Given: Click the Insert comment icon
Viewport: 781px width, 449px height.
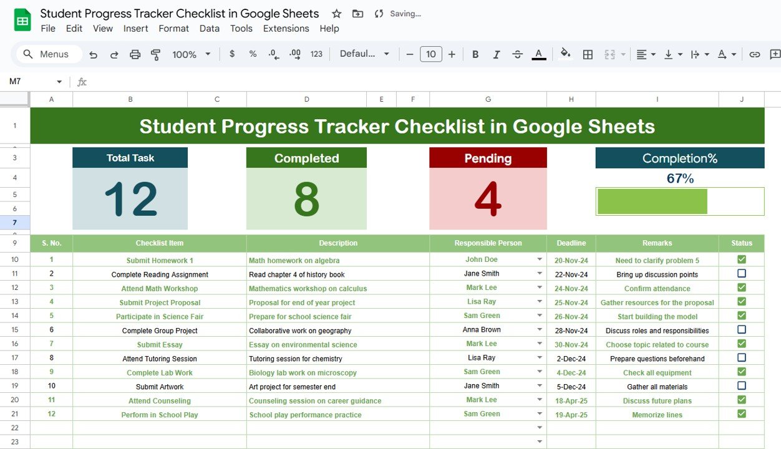Looking at the screenshot, I should [x=775, y=55].
